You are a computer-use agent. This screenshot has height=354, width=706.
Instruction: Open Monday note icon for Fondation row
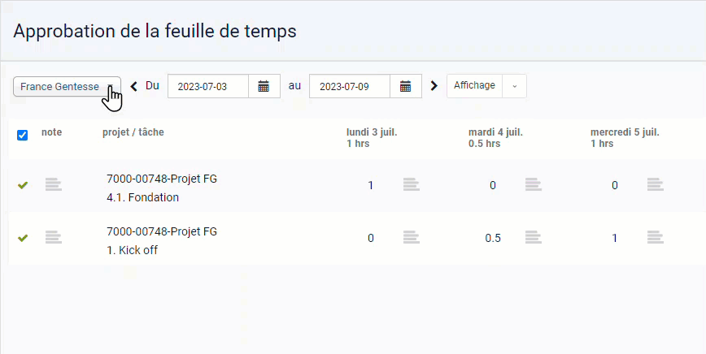411,184
